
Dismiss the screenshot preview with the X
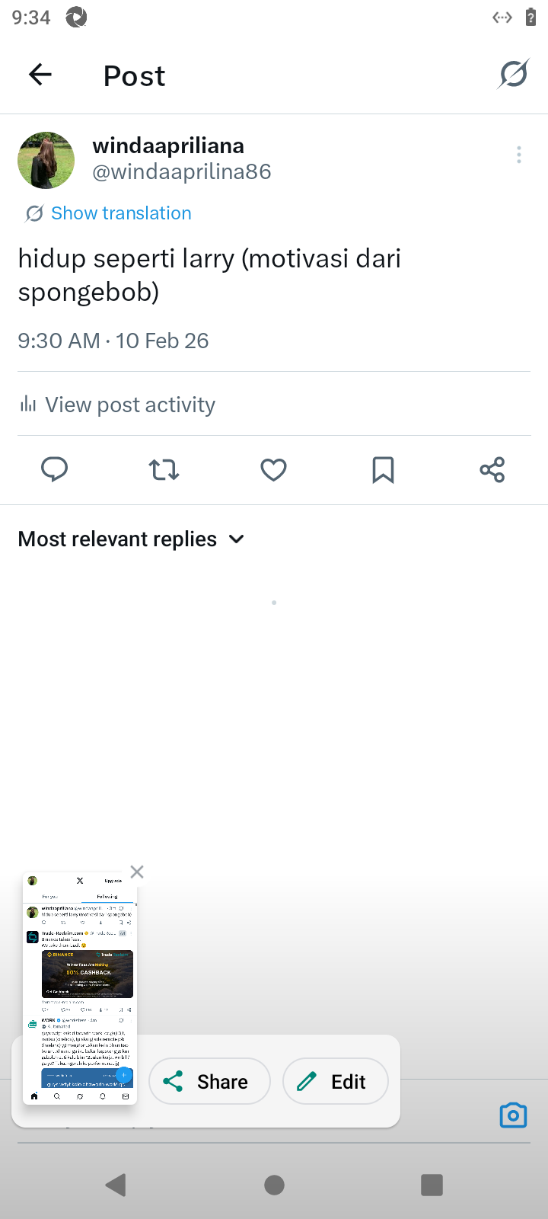[x=137, y=872]
